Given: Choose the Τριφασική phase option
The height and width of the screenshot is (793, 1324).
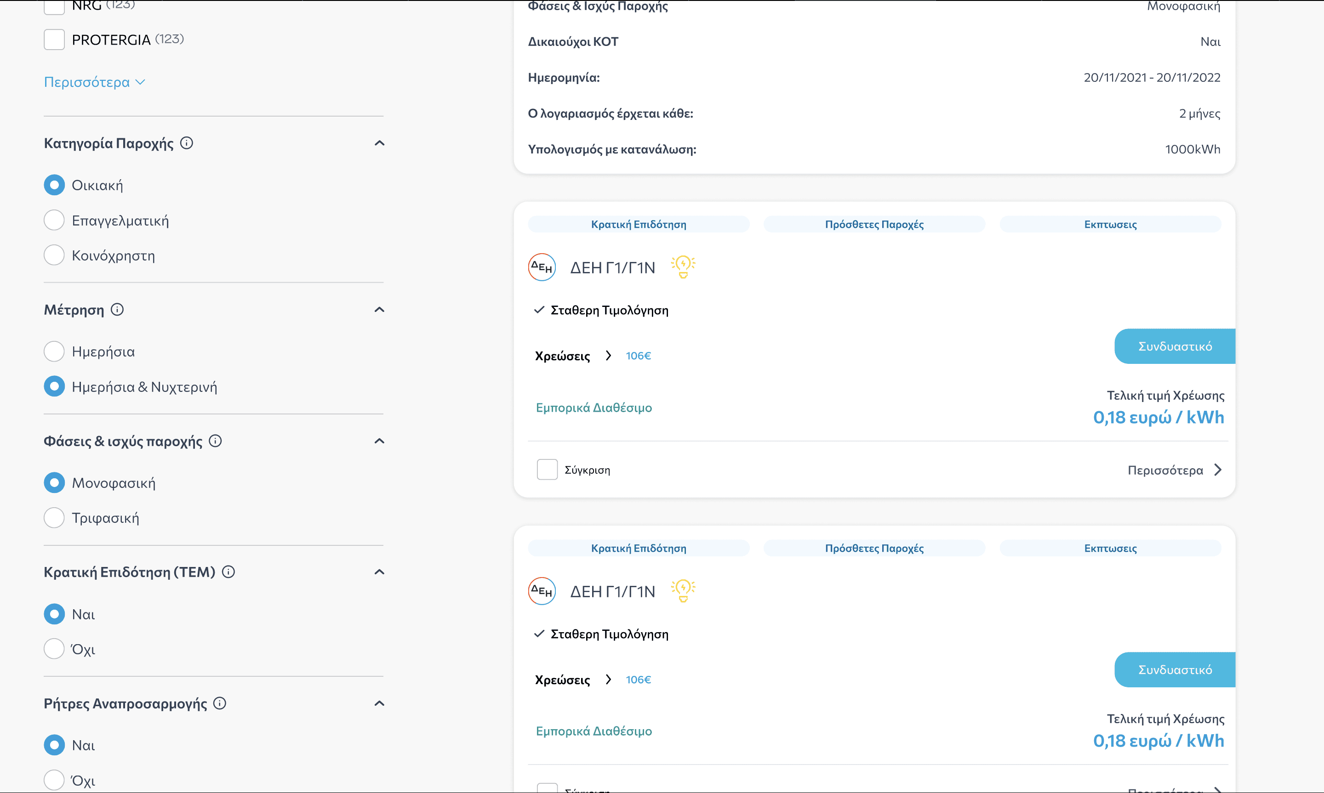Looking at the screenshot, I should click(x=54, y=518).
